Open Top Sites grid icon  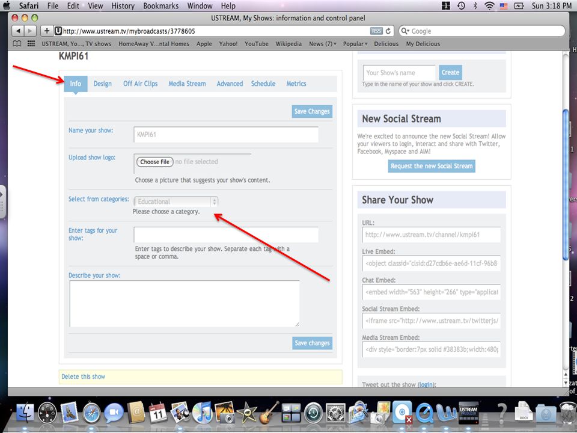tap(31, 43)
